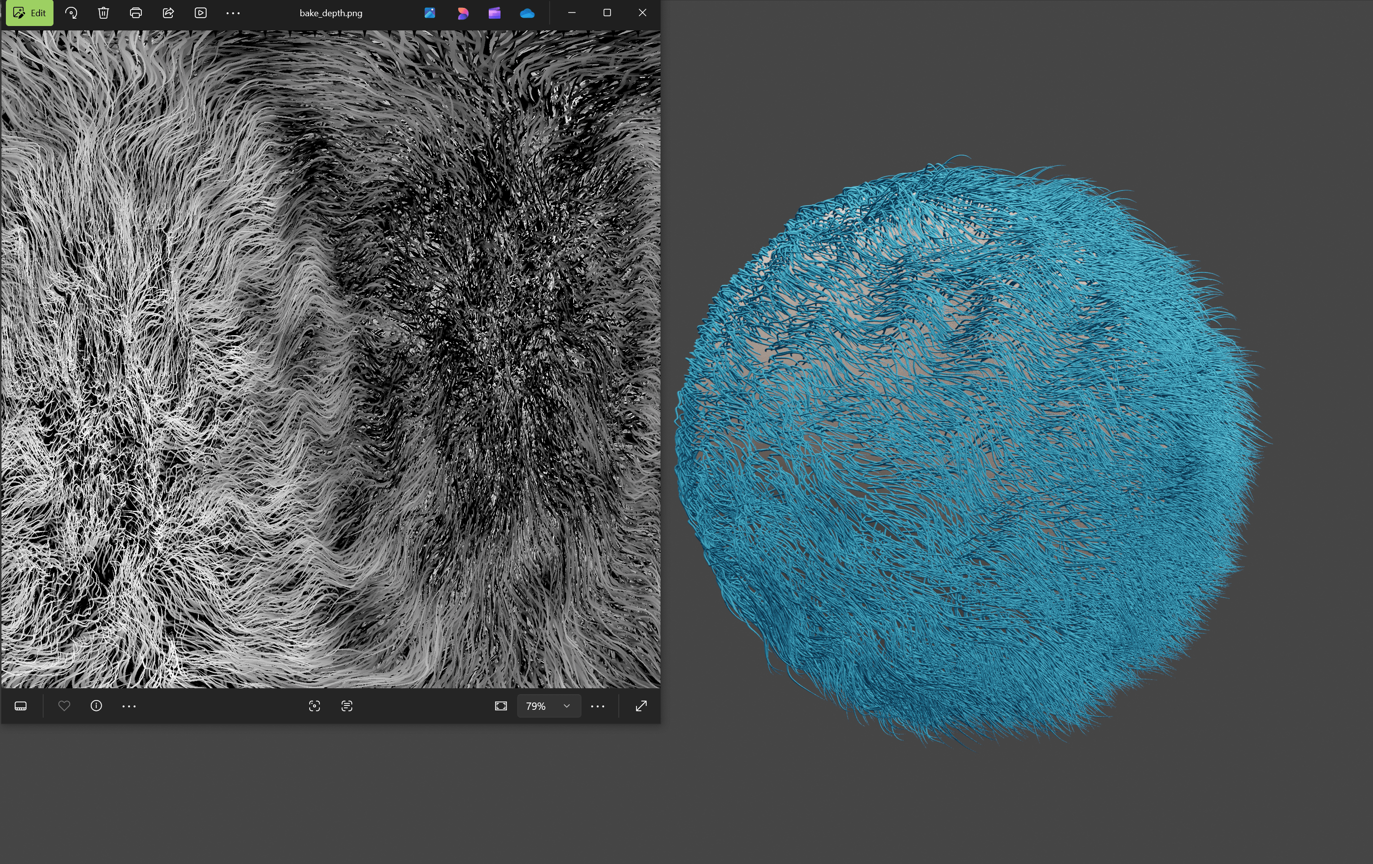
Task: Click the bake_depth.png title text
Action: pos(331,13)
